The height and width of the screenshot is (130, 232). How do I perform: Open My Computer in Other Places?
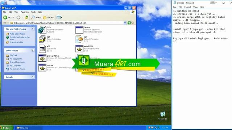click(x=15, y=66)
